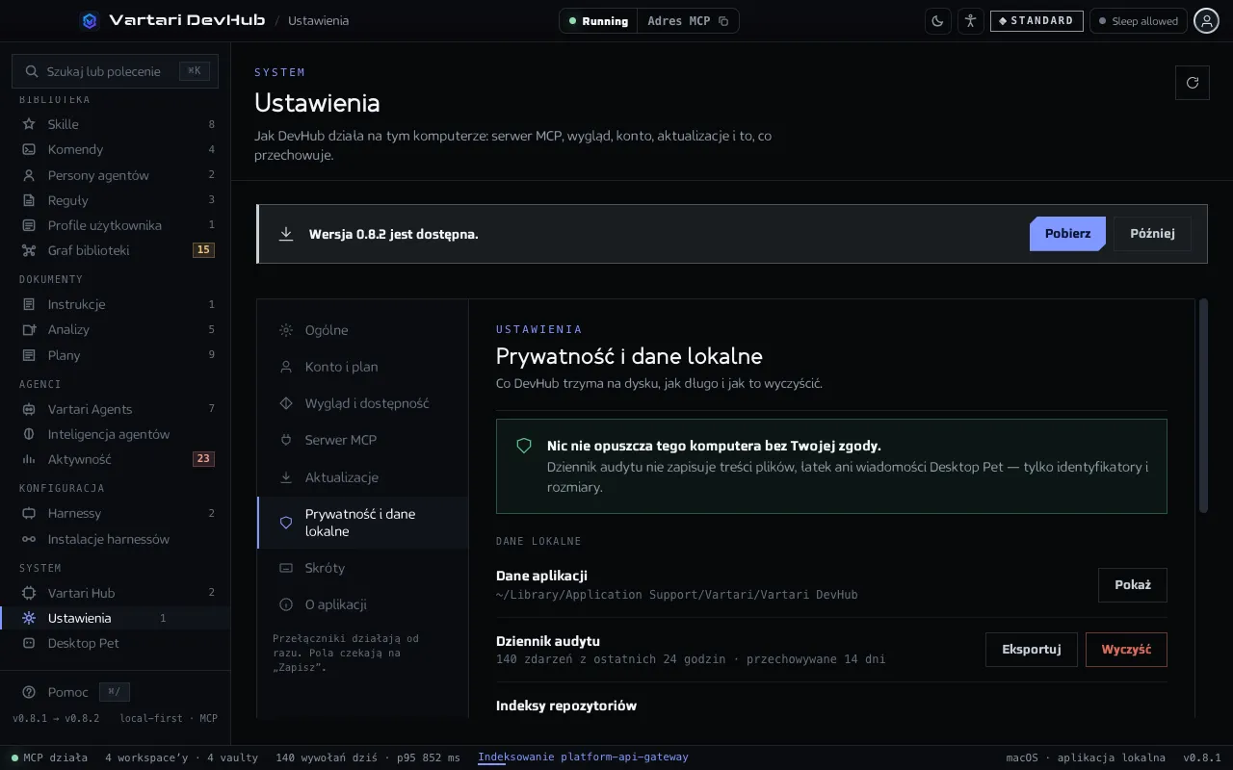Select Inteligencja agentów

tap(116, 434)
